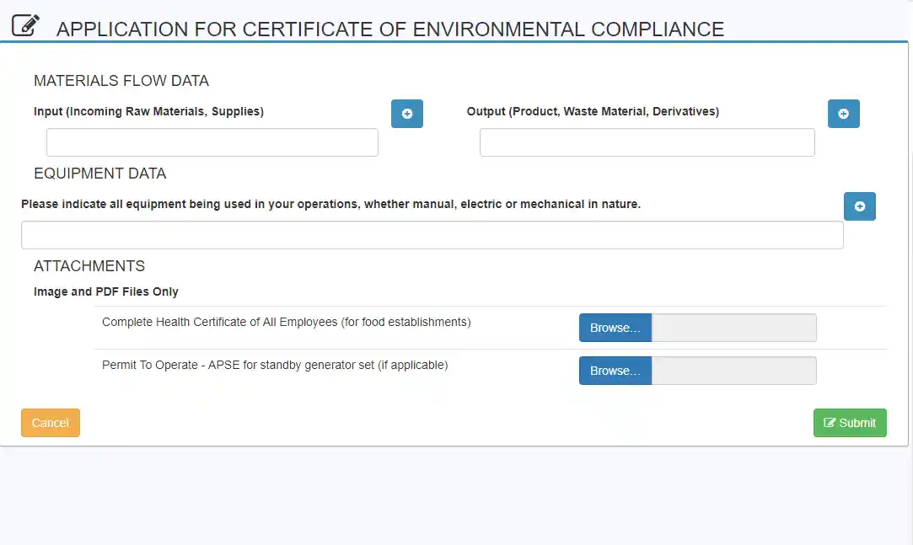The height and width of the screenshot is (545, 913).
Task: Click the 'Permit To Operate - APSE' text
Action: click(x=275, y=366)
